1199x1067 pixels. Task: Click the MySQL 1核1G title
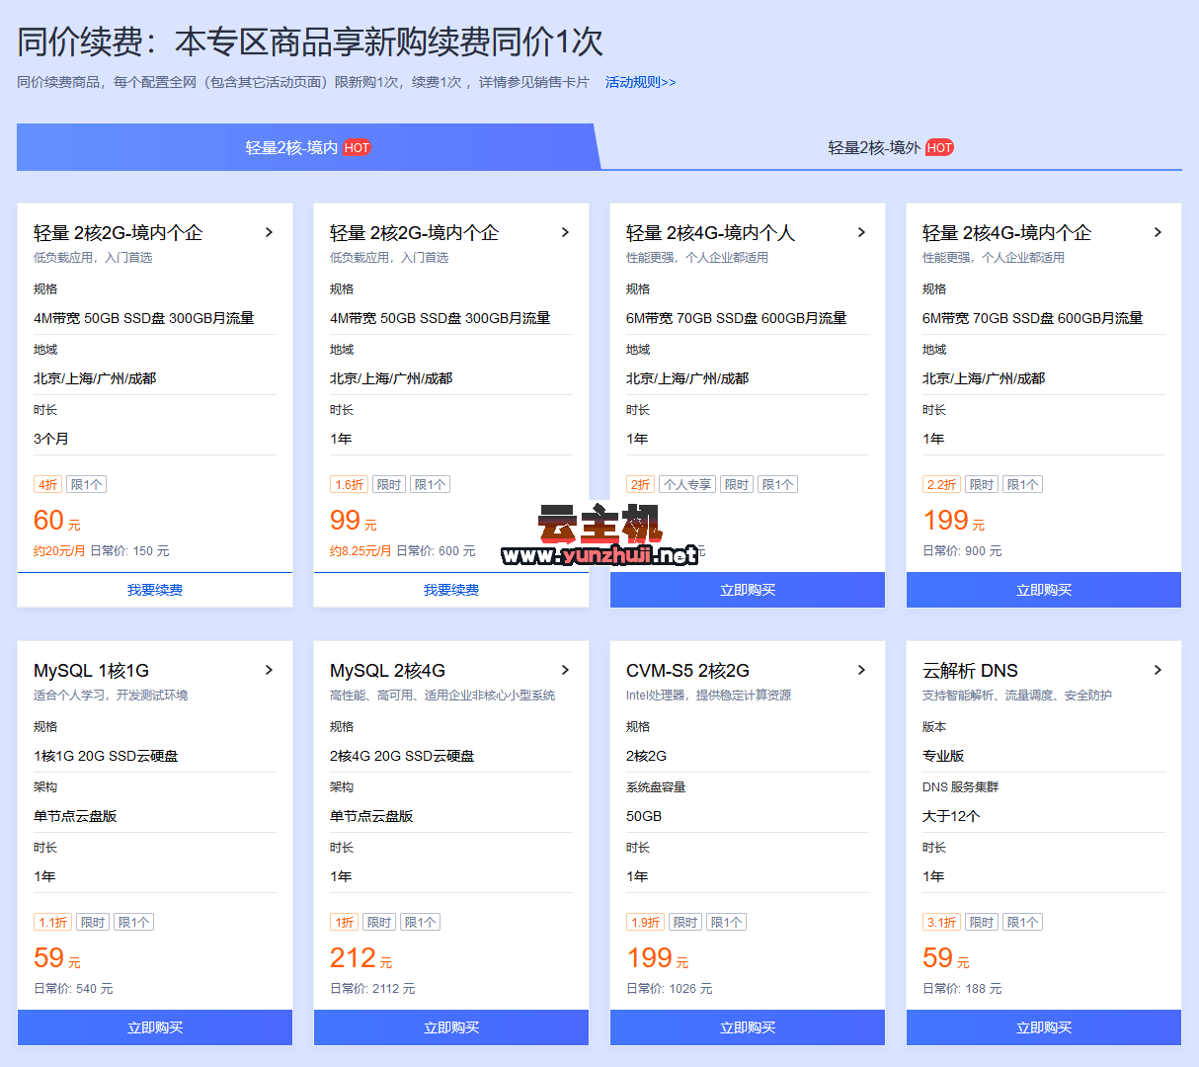pos(91,671)
